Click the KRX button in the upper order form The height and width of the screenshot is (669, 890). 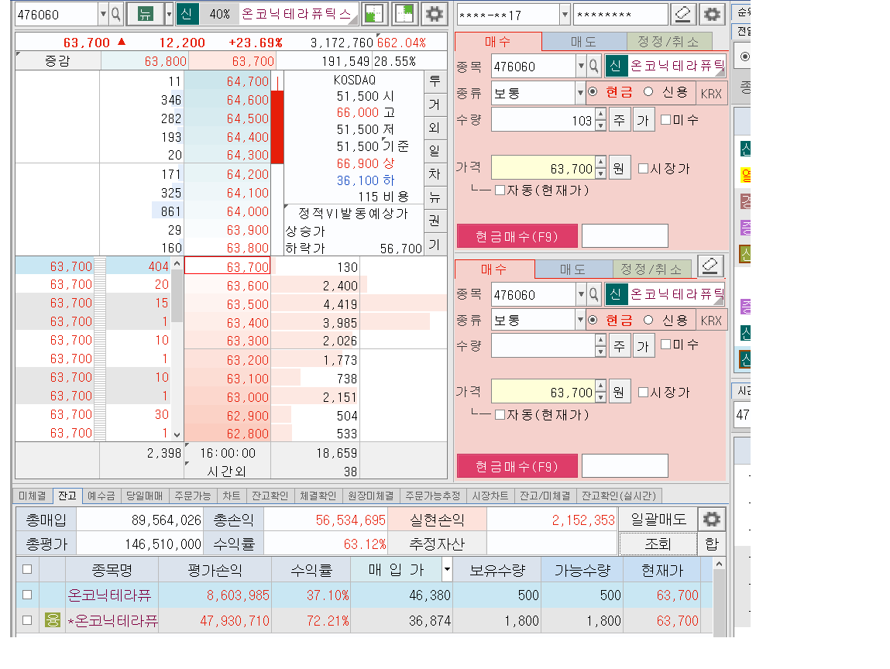pos(711,93)
